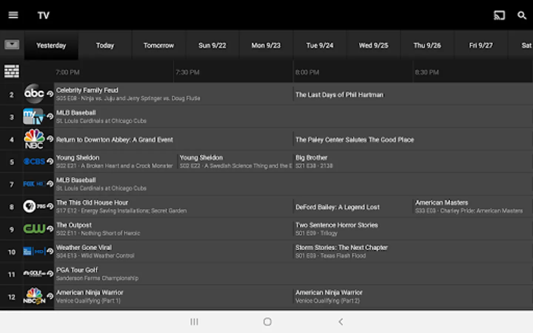533x333 pixels.
Task: Select the PBS channel logo
Action: [34, 206]
